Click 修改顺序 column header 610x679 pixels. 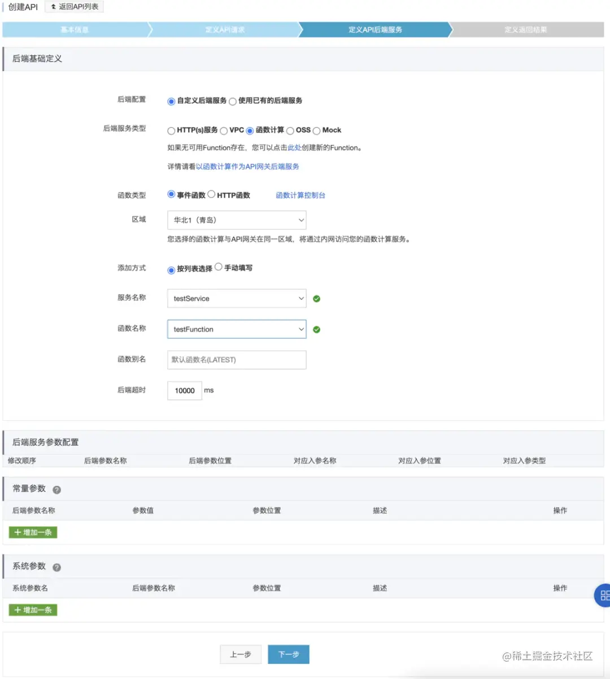click(22, 461)
